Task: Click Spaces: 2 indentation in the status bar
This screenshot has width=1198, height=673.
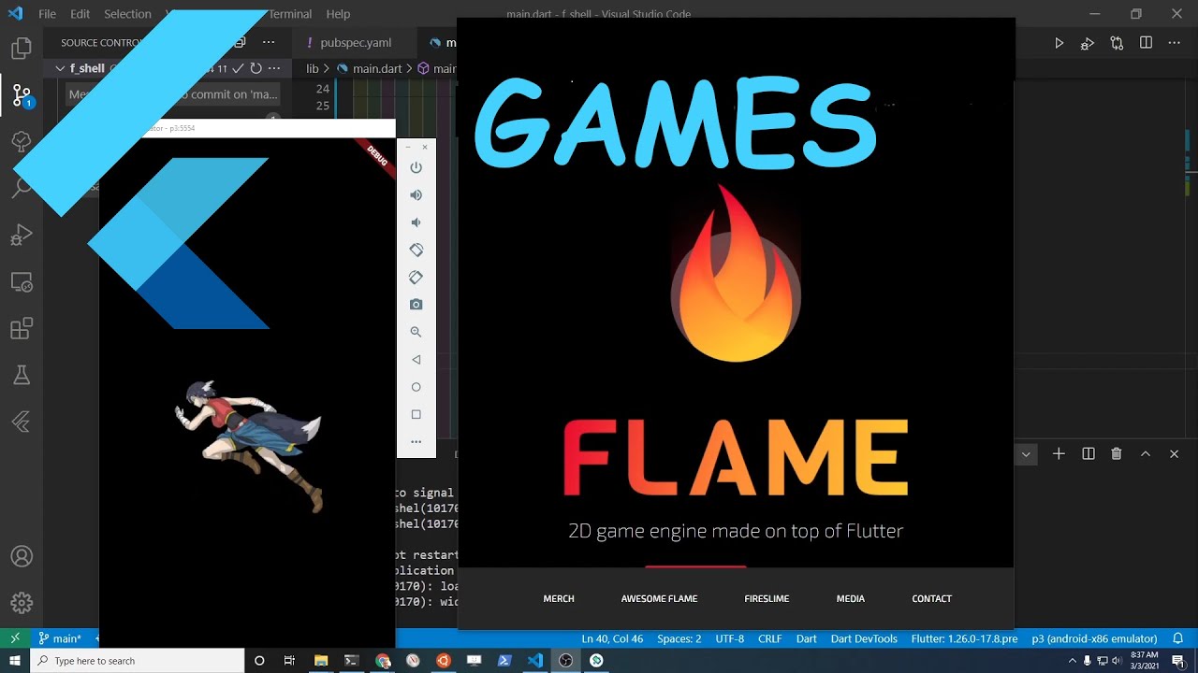Action: pyautogui.click(x=679, y=638)
